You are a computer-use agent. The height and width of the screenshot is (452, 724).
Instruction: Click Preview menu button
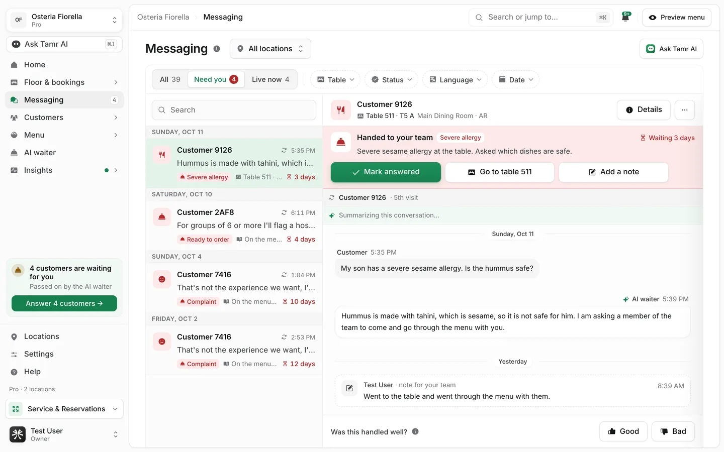tap(677, 17)
